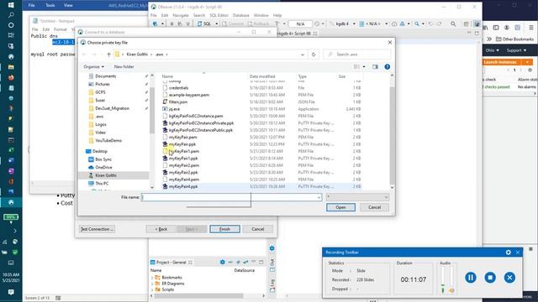The image size is (538, 302).
Task: Open the Windows Start menu
Action: click(x=11, y=5)
